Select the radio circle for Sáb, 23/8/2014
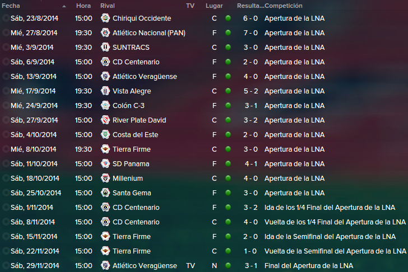Screen dimensions: 408x272 [x=5, y=18]
